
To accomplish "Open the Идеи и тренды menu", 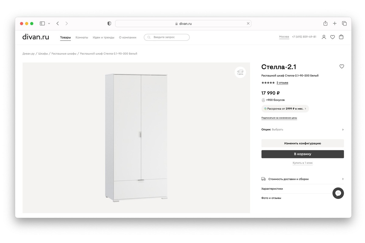I will [x=103, y=37].
